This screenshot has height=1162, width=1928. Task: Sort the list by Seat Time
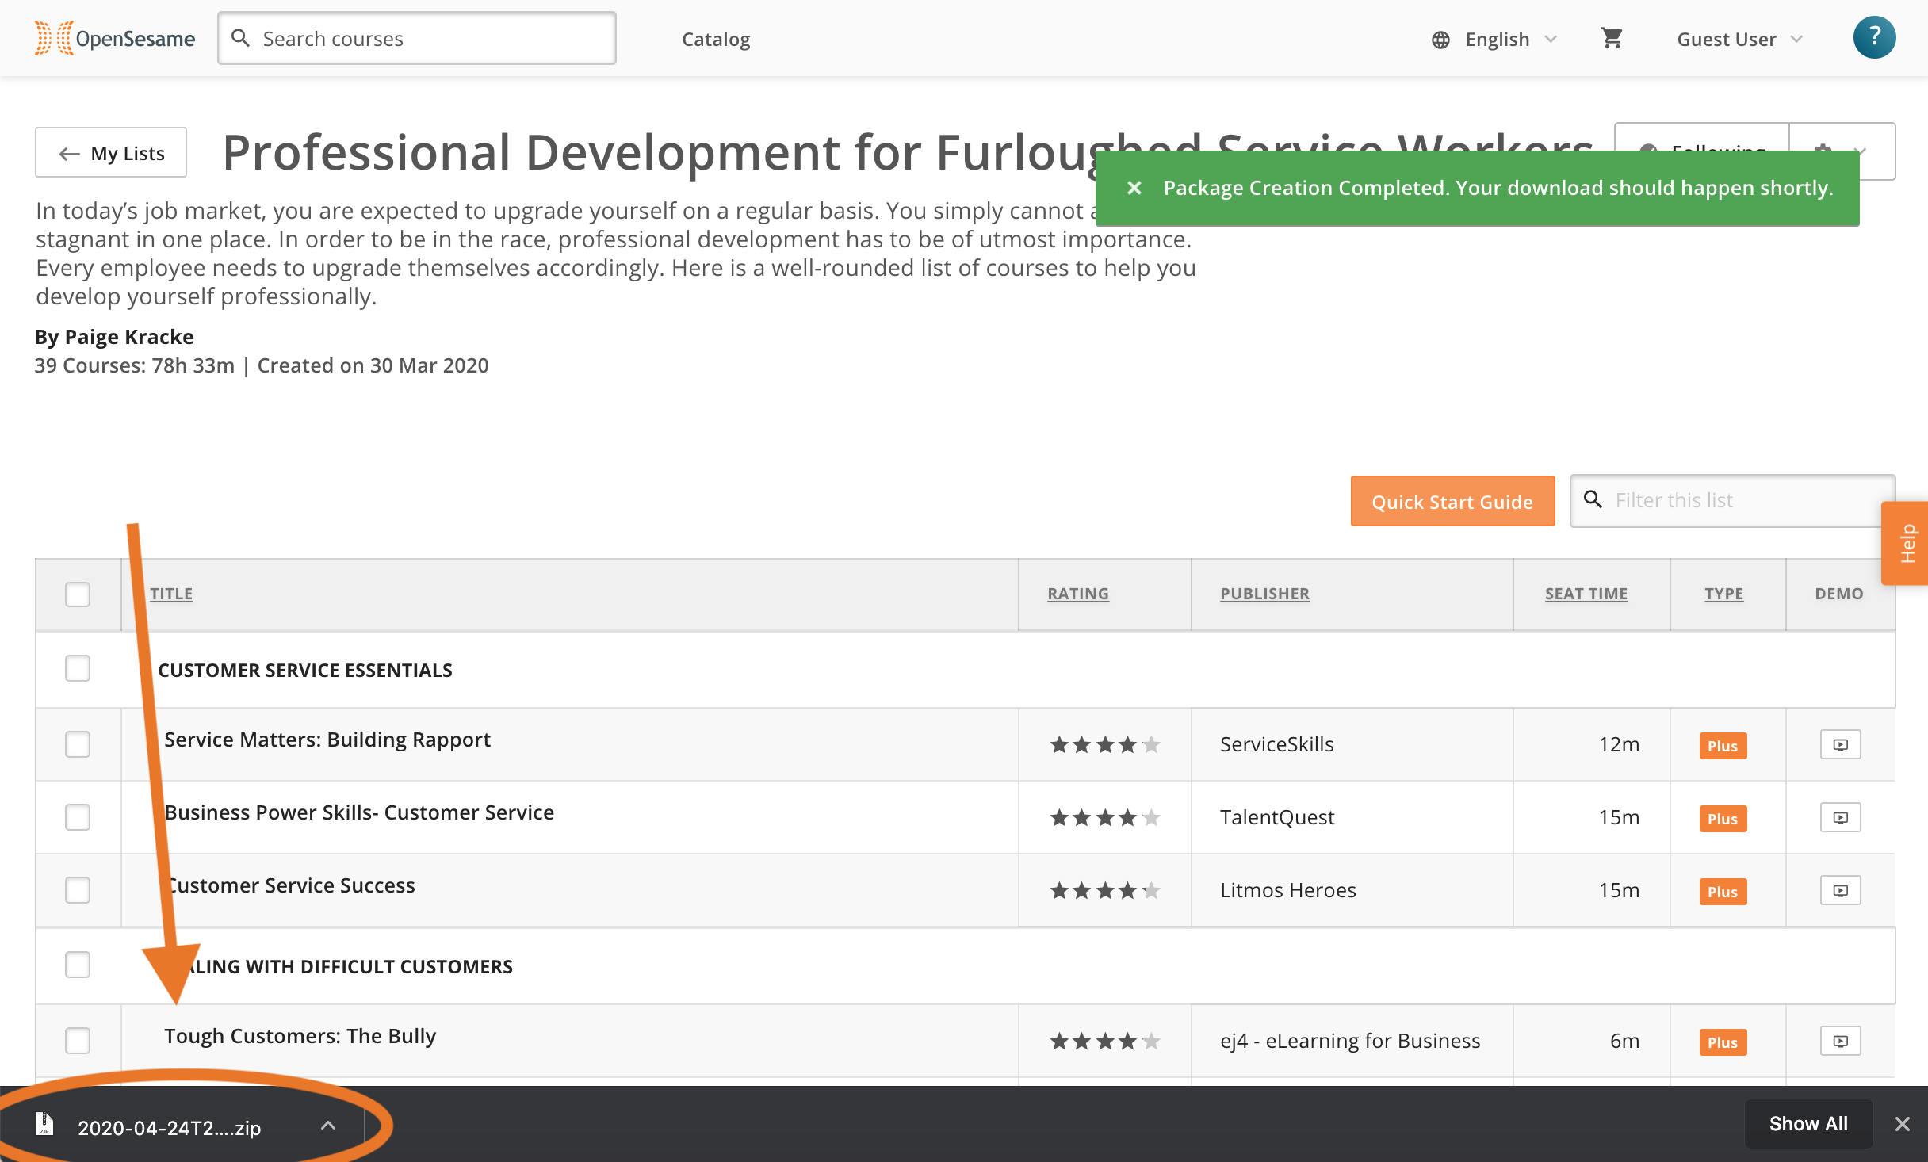(1586, 594)
